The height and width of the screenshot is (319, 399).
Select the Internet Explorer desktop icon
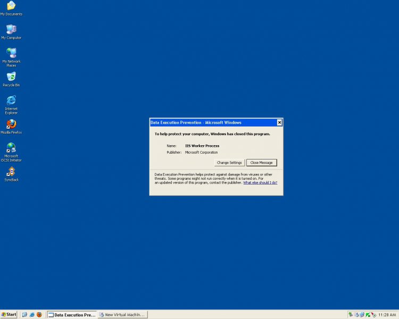(11, 105)
